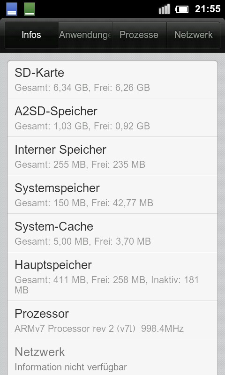Tap the System-Cache list item
The height and width of the screenshot is (375, 225).
112,232
